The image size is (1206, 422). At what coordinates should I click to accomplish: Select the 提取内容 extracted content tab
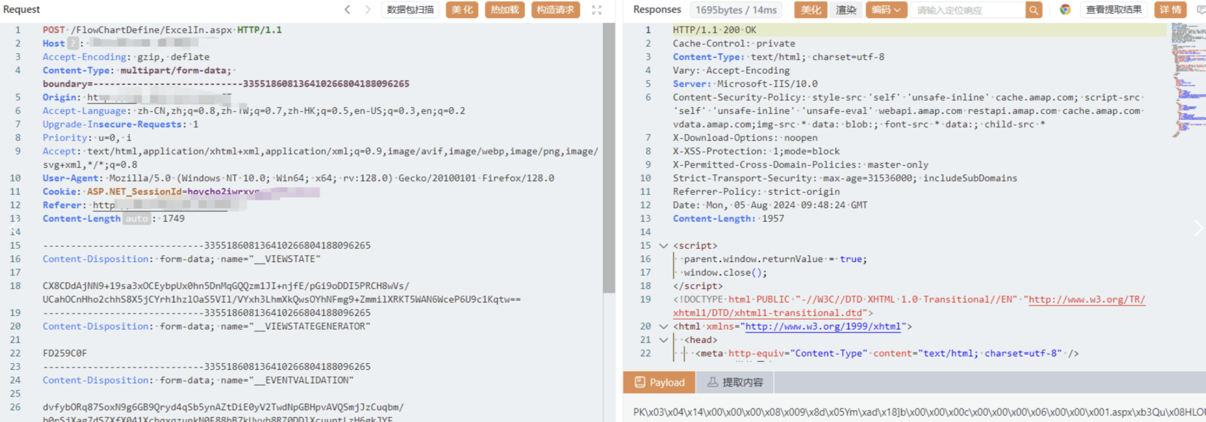[x=735, y=382]
